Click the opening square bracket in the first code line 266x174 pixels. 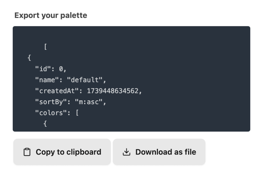pos(45,47)
